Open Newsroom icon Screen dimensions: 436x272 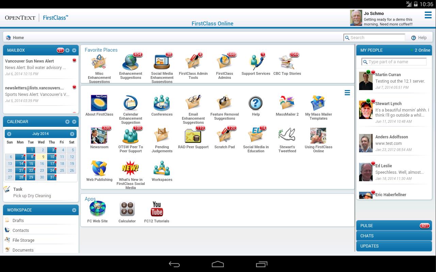(x=99, y=136)
